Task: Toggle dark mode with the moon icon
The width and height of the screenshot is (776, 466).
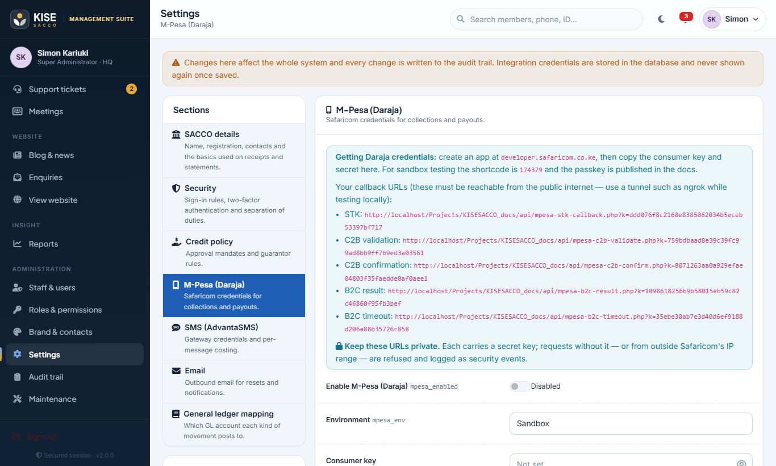Action: [661, 19]
